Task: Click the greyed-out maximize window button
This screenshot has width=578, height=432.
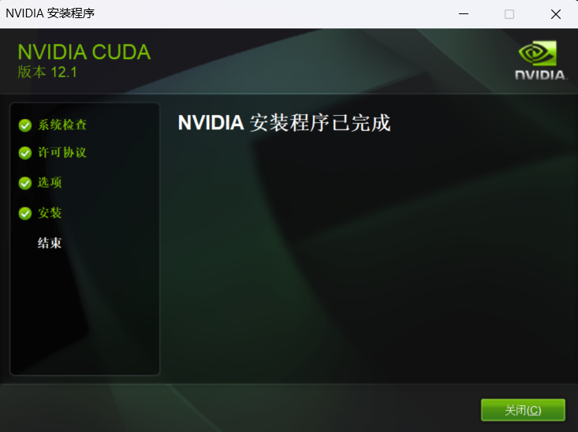Action: click(x=509, y=14)
